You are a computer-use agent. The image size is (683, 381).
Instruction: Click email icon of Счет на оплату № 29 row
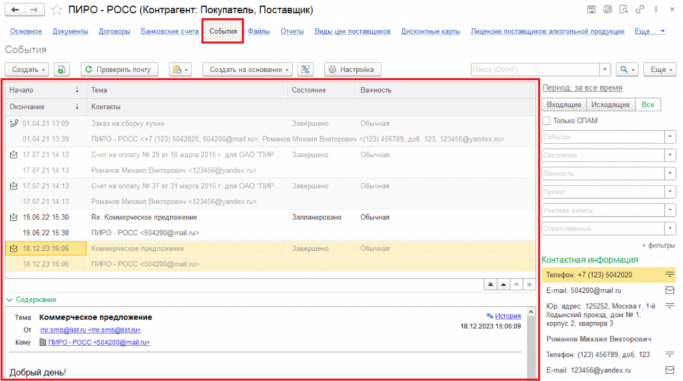coord(14,155)
